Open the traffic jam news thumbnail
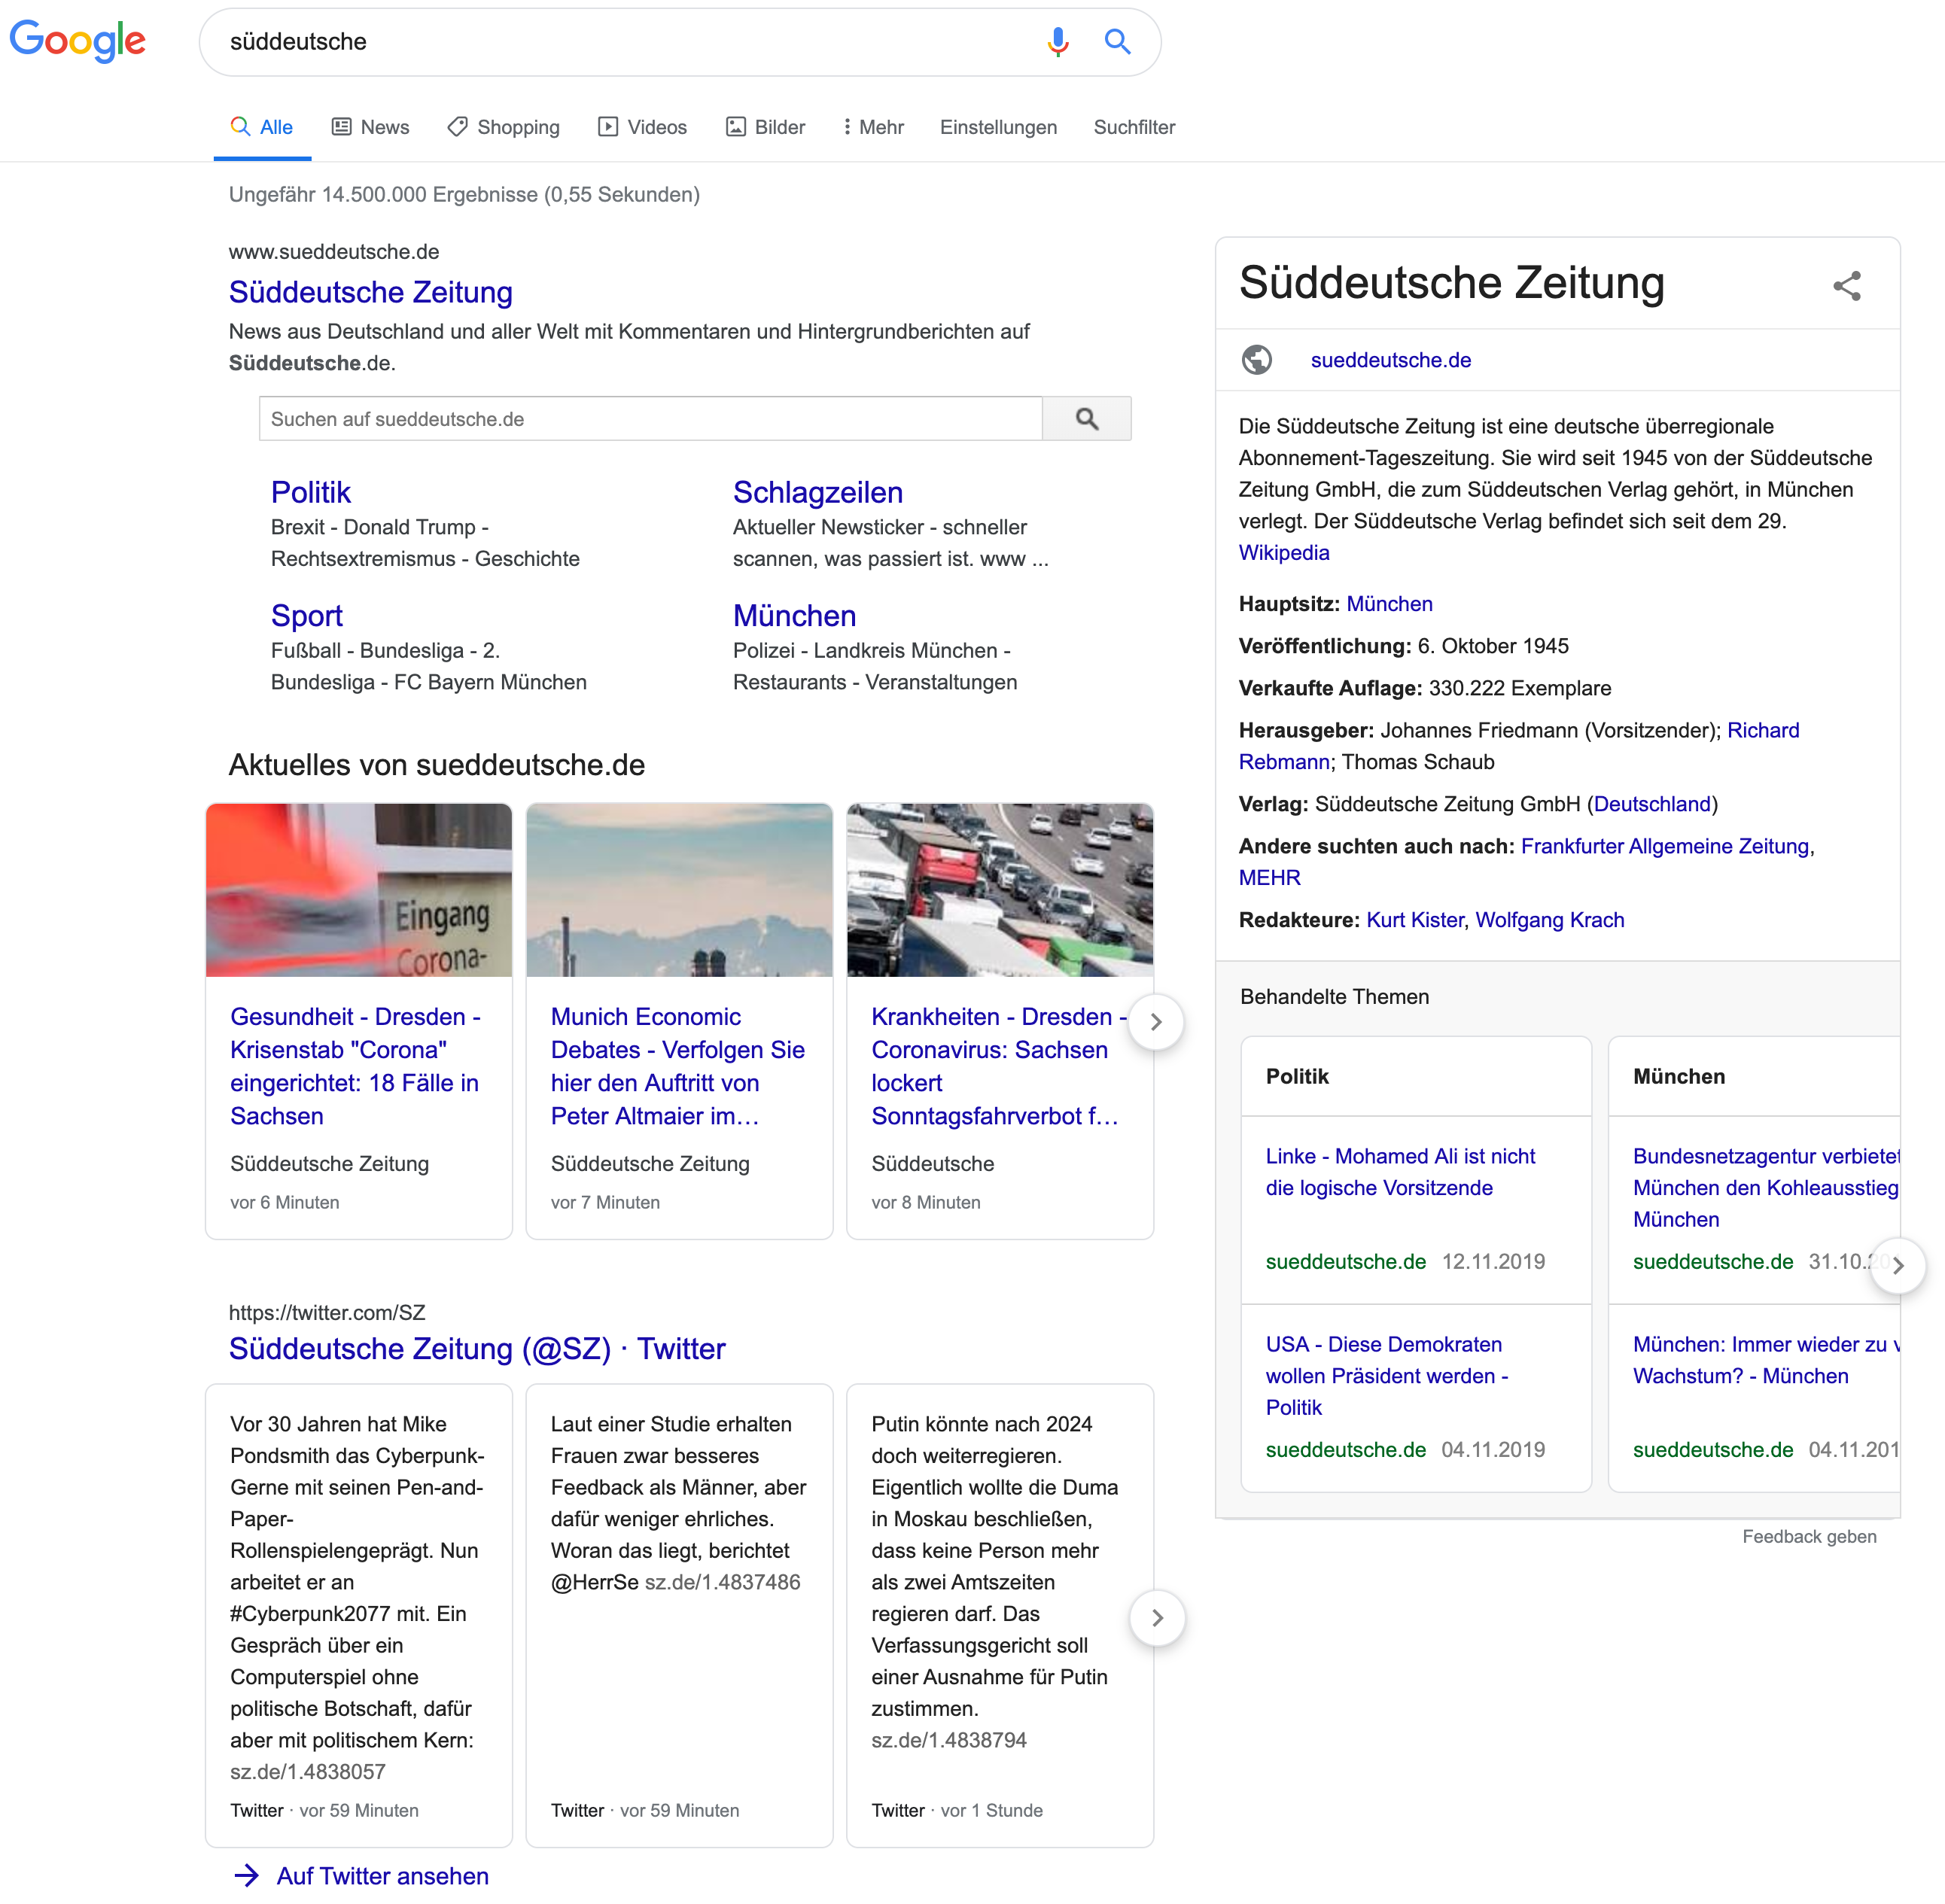 coord(1000,889)
